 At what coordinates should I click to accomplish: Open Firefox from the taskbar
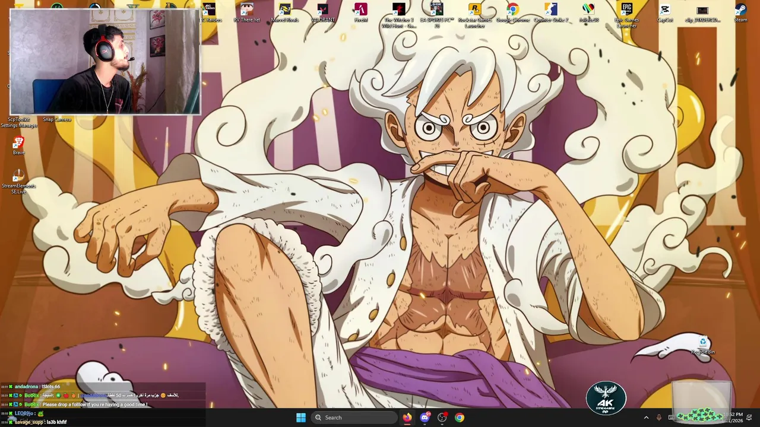pos(407,418)
